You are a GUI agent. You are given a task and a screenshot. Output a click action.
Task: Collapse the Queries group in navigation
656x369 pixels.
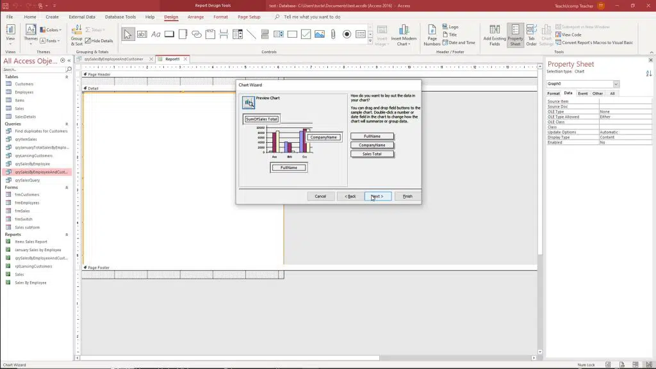coord(67,124)
